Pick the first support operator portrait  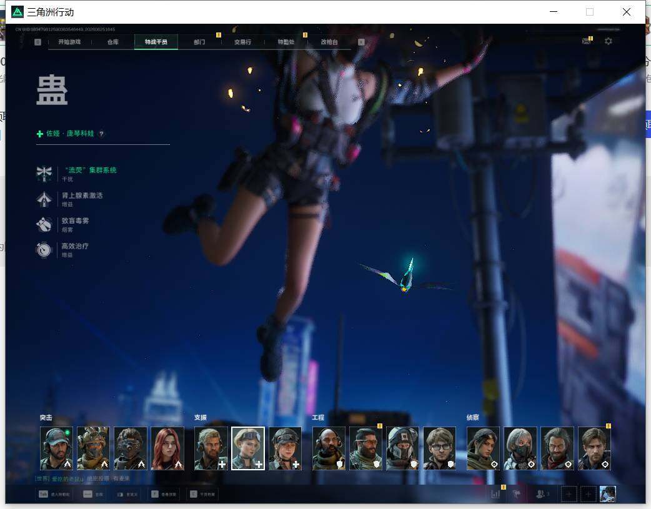(211, 448)
